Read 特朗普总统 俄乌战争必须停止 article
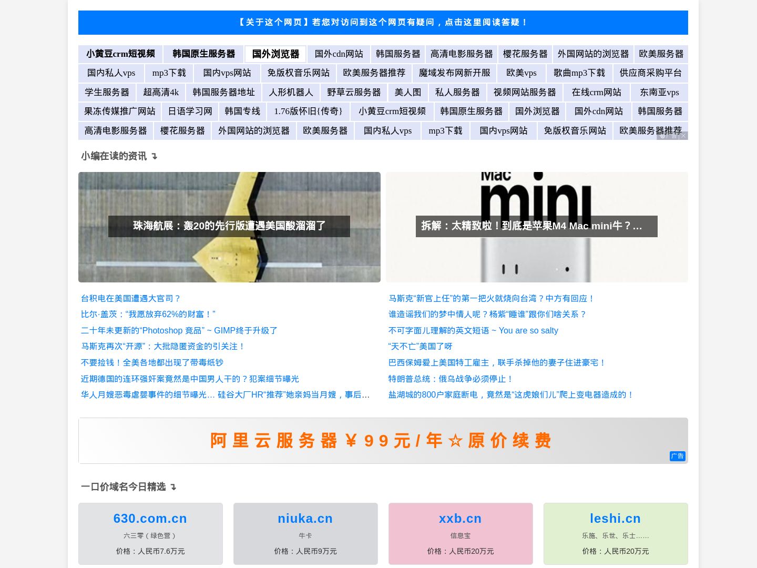757x568 pixels. (451, 379)
